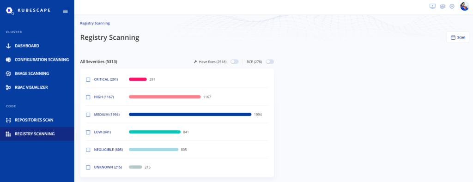Click the RBAC Visualizer icon
This screenshot has height=182, width=473.
[8, 87]
